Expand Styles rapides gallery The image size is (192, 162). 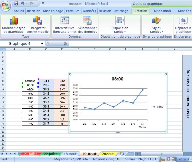coord(156,25)
